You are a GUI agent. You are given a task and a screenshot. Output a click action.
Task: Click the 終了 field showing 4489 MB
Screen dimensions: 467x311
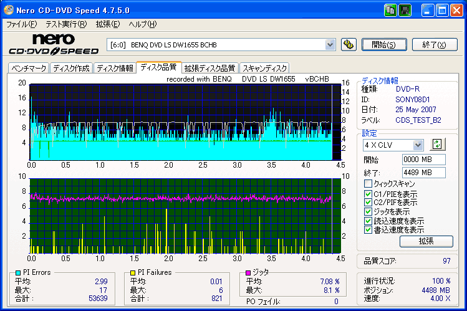point(423,172)
